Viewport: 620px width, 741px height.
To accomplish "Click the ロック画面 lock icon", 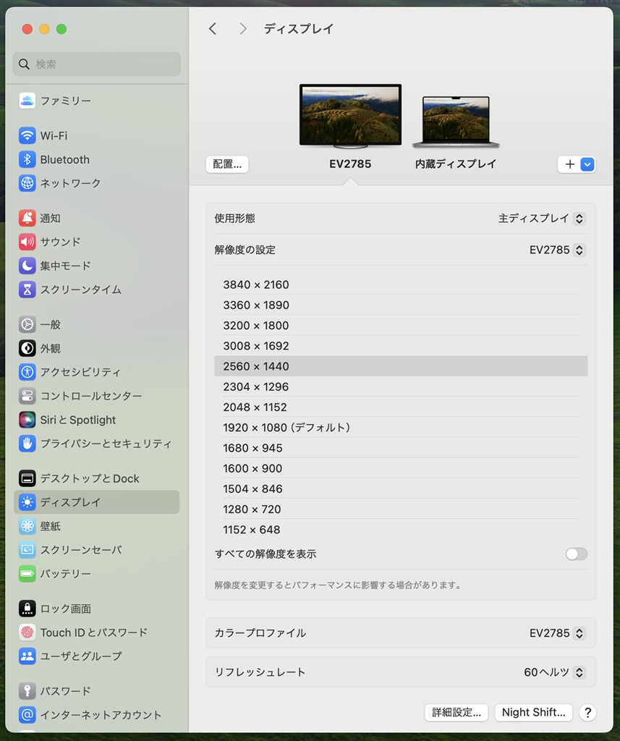I will pos(27,609).
